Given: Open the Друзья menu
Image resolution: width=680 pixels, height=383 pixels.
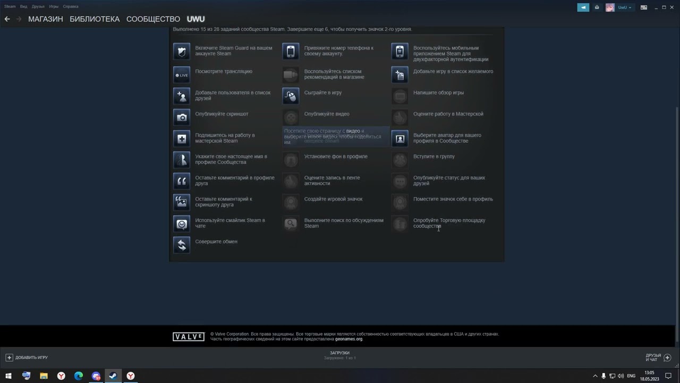Looking at the screenshot, I should pos(38,6).
